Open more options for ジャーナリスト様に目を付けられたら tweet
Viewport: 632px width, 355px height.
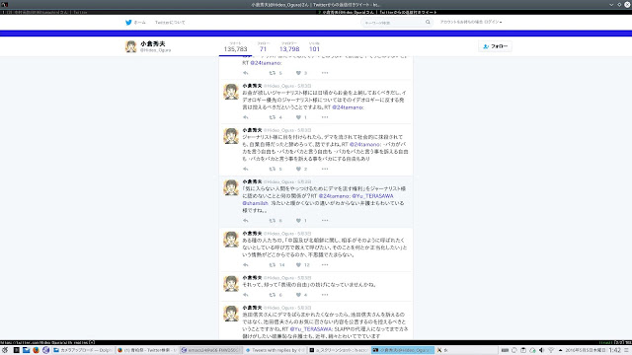click(x=325, y=169)
